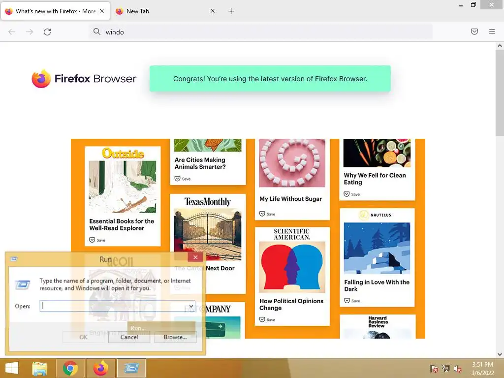The width and height of the screenshot is (504, 378).
Task: Click the page scrollbar up arrow
Action: coord(500,46)
